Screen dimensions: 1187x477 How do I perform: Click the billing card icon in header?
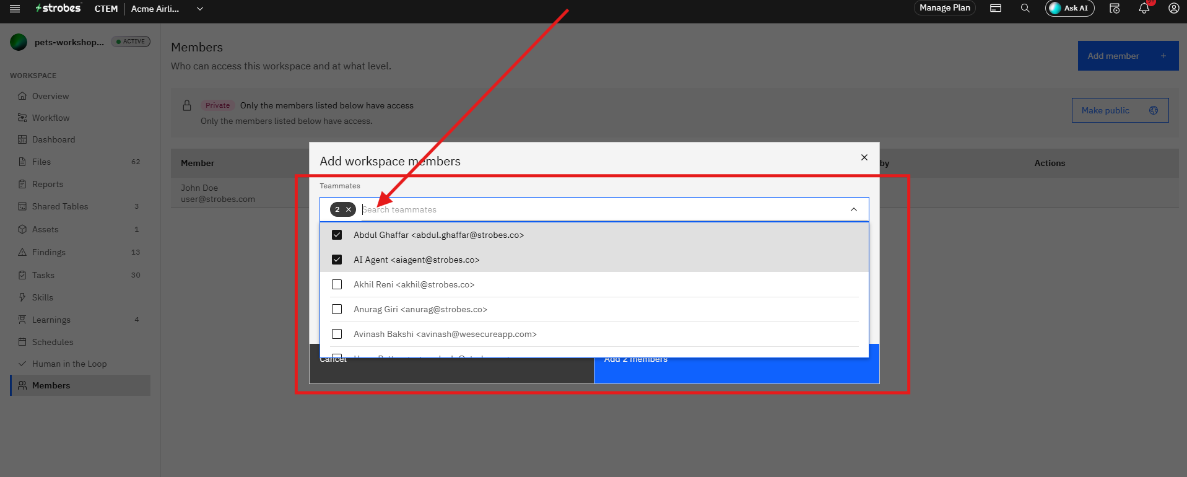pos(996,8)
